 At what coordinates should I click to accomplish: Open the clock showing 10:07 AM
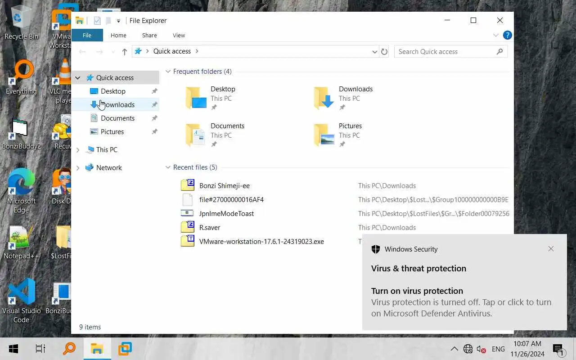coord(527,349)
